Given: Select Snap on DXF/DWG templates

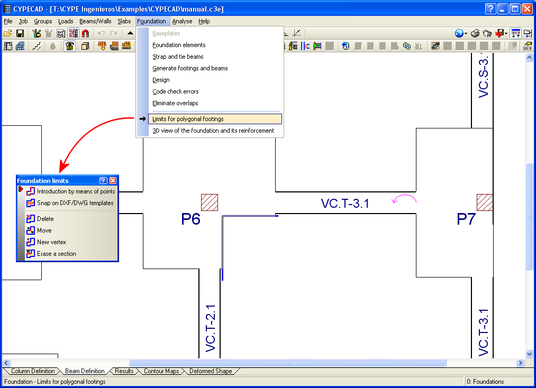Looking at the screenshot, I should (71, 203).
